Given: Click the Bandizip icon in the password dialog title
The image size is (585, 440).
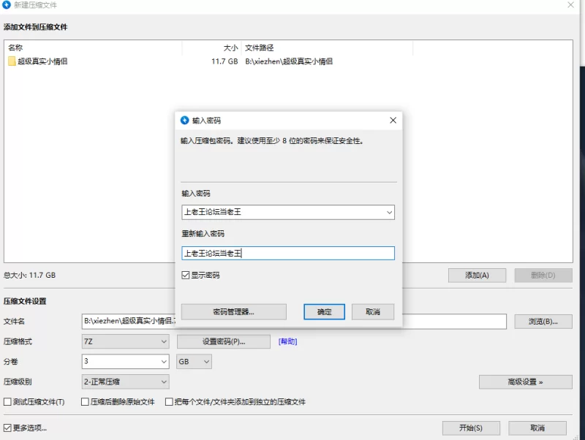Looking at the screenshot, I should click(x=185, y=120).
